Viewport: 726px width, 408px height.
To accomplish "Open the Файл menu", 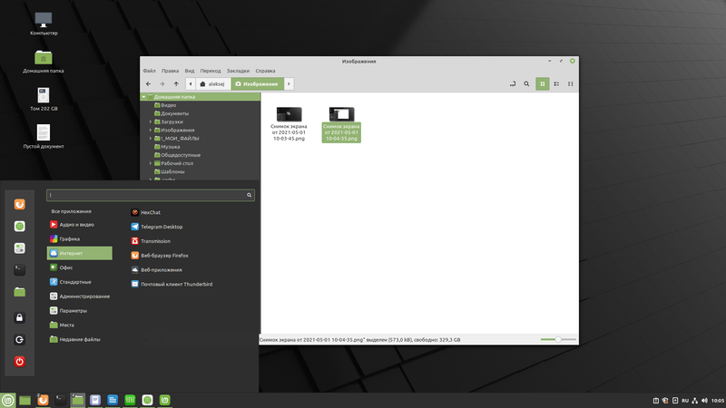I will [x=149, y=71].
